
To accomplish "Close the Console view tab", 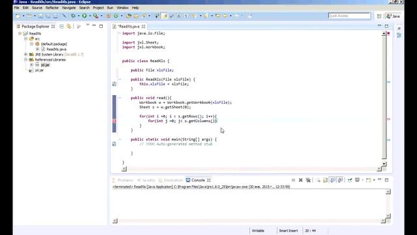I will (208, 180).
